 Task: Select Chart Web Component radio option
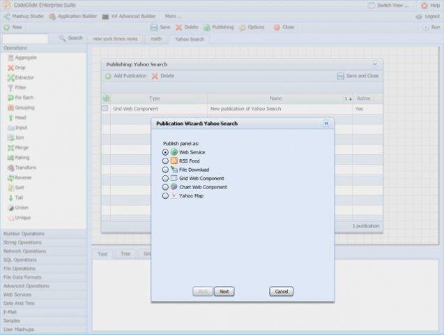165,187
